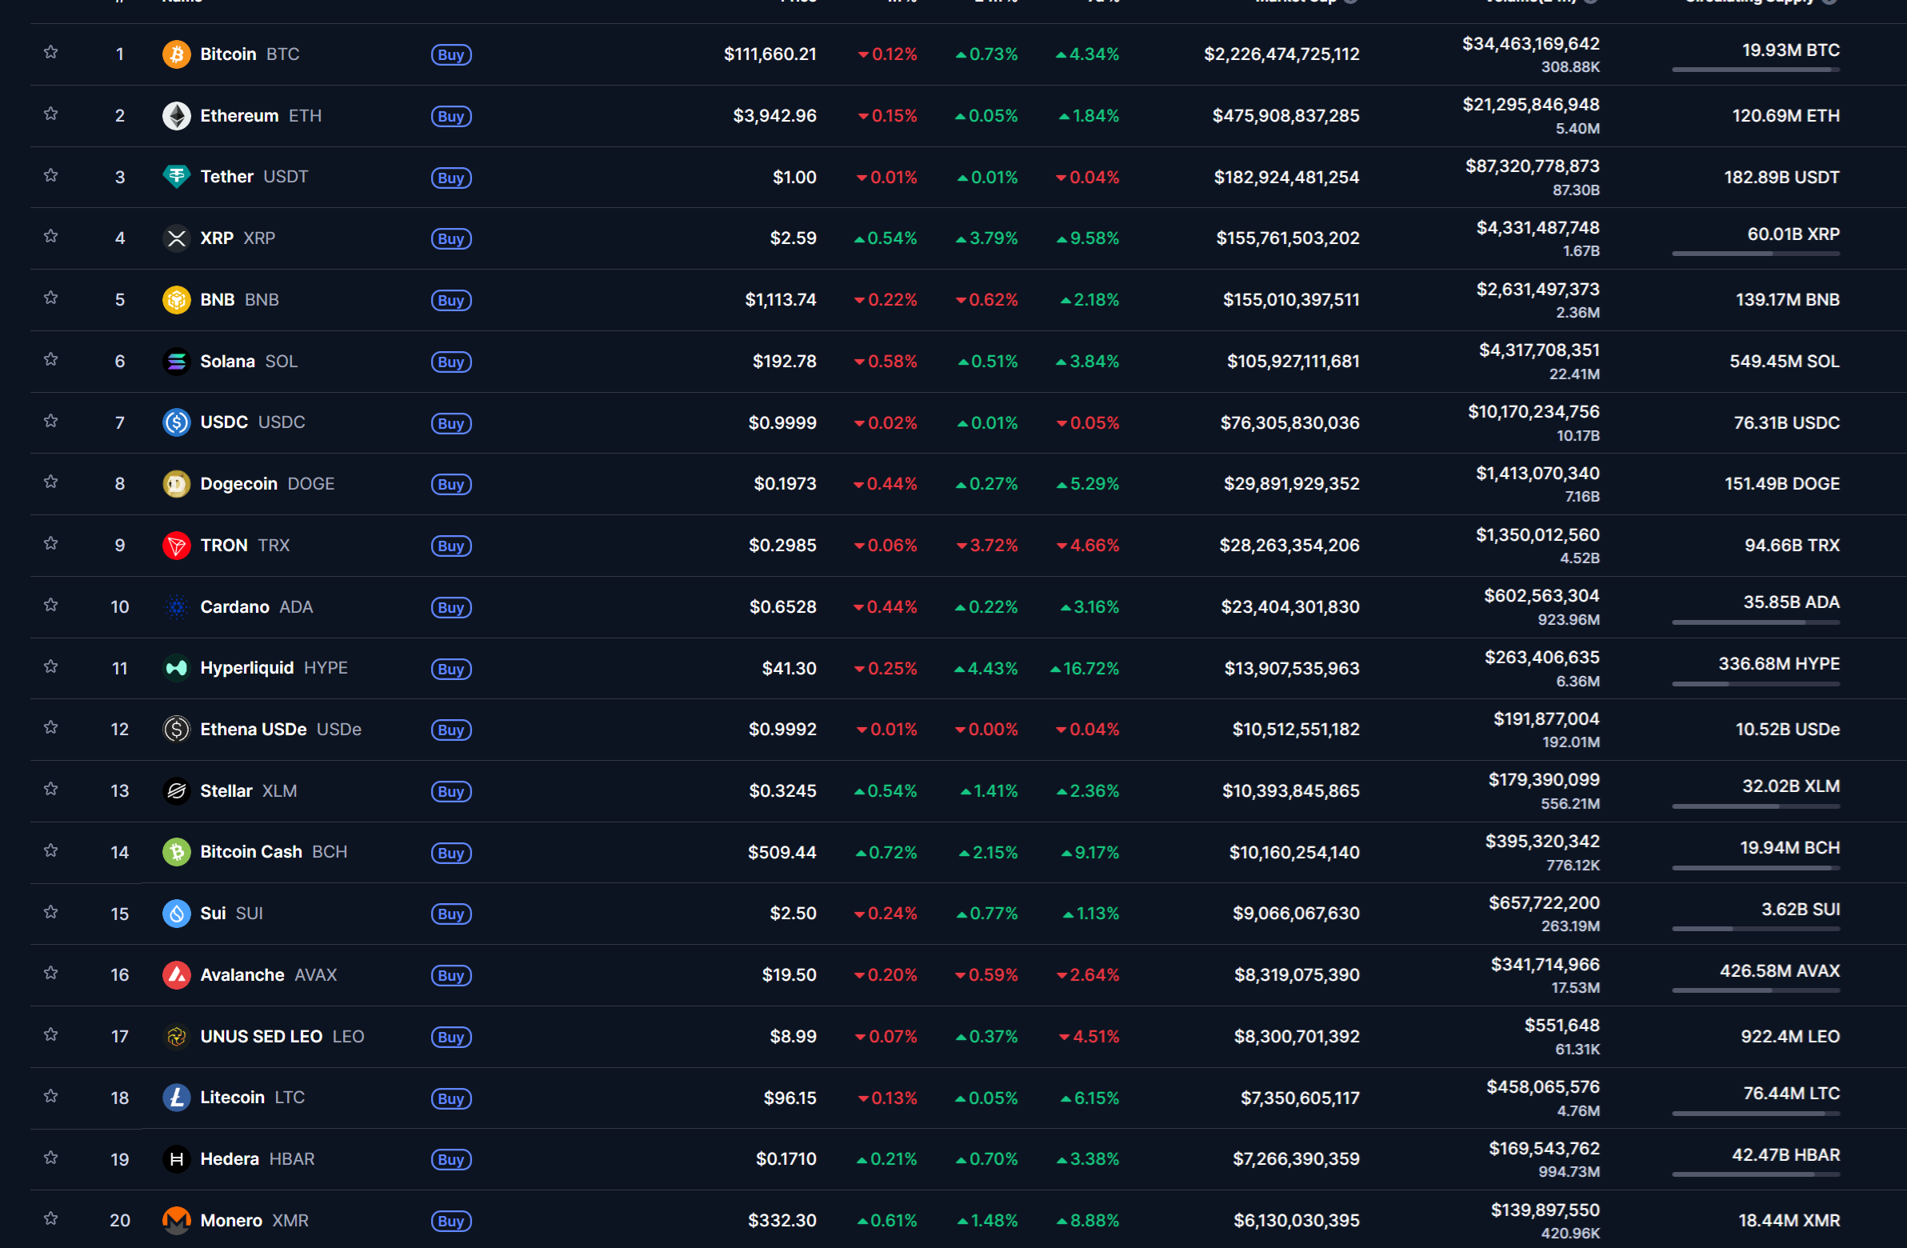
Task: Click the Bitcoin orange logo icon
Action: coord(176,54)
